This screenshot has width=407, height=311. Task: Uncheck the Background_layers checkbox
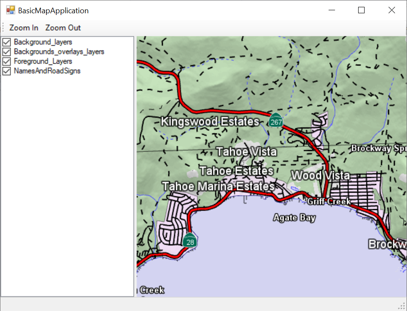click(x=6, y=42)
